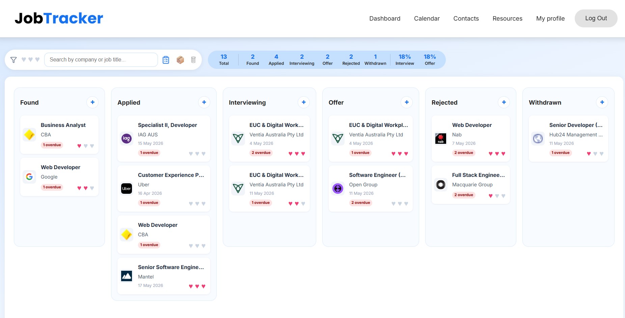Click the 4 Applied stat
The image size is (625, 318).
tap(276, 60)
